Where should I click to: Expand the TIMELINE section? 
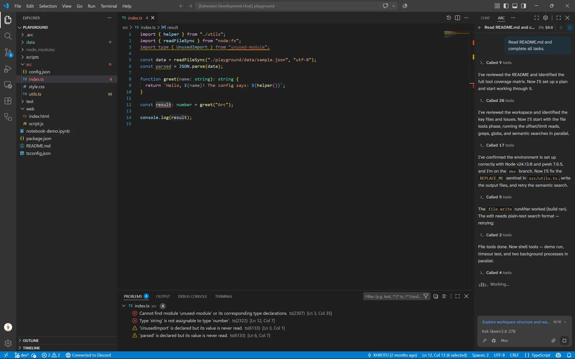pyautogui.click(x=20, y=348)
